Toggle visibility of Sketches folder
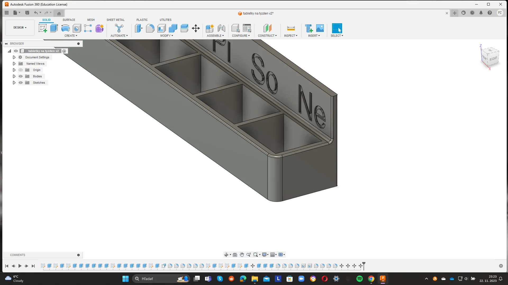The width and height of the screenshot is (508, 285). [21, 83]
